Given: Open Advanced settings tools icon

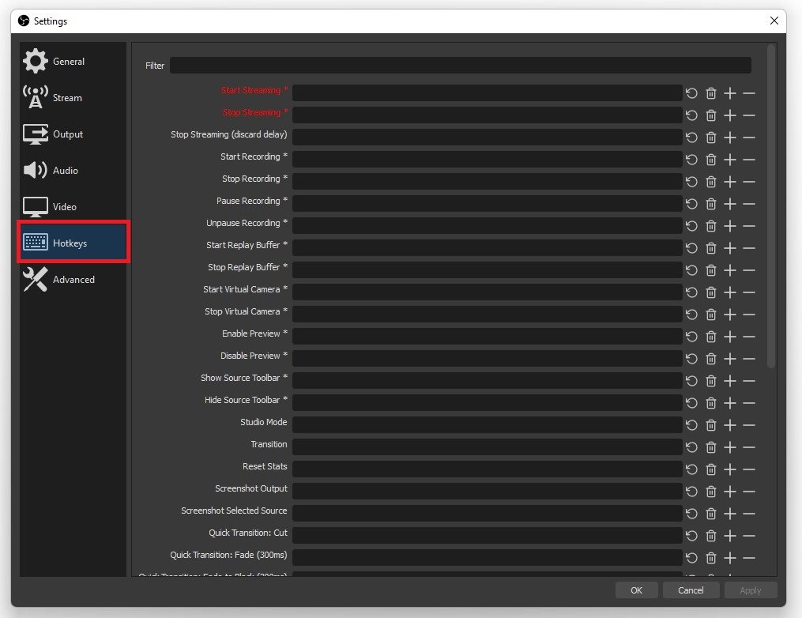Looking at the screenshot, I should point(36,279).
